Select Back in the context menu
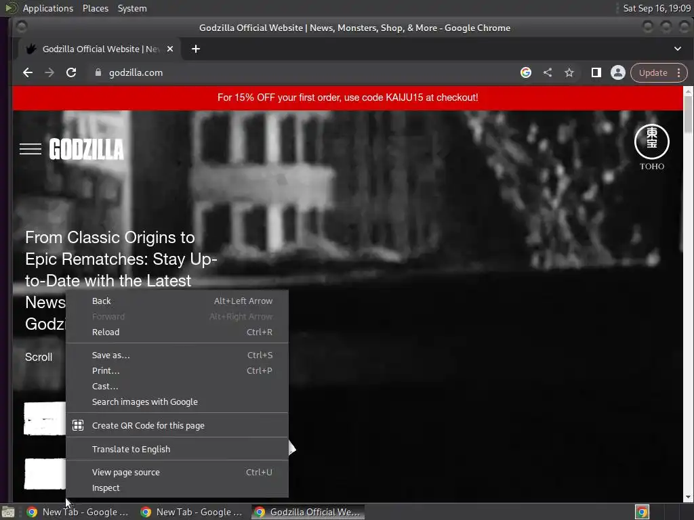694x520 pixels. [x=177, y=301]
